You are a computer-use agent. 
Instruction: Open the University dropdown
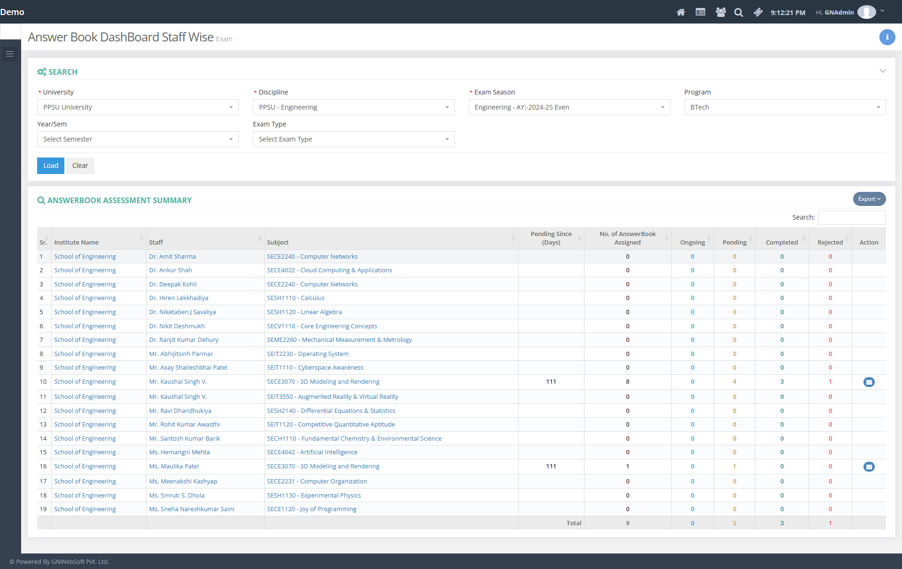(x=138, y=107)
